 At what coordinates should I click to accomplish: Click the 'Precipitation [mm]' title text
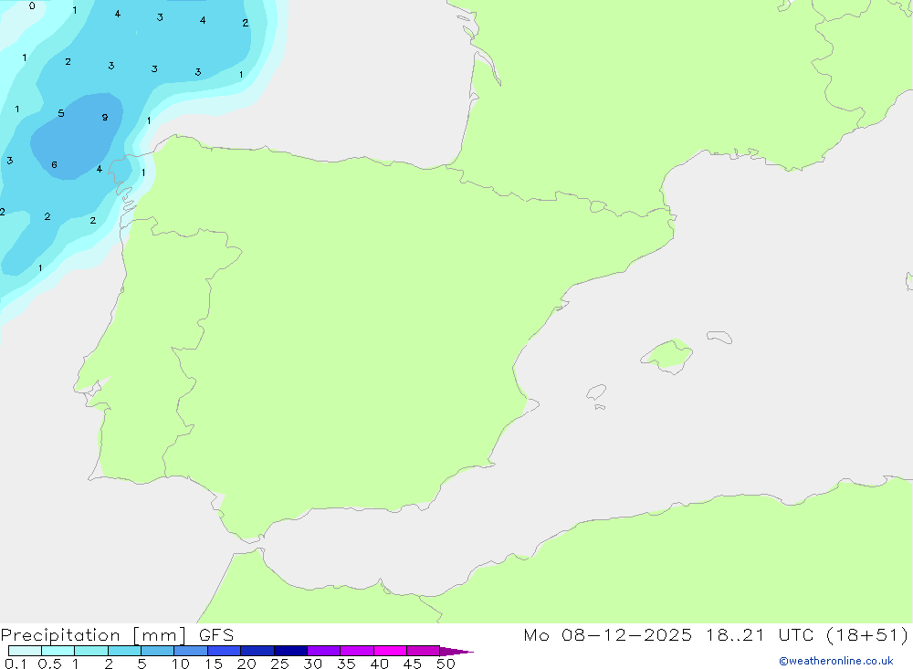pyautogui.click(x=94, y=635)
